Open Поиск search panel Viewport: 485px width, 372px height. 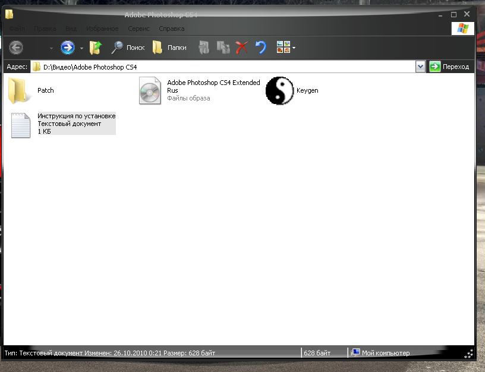click(x=128, y=48)
